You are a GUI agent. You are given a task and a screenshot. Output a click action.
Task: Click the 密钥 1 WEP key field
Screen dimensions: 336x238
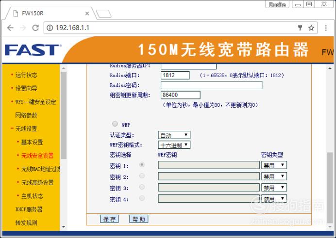(x=209, y=165)
